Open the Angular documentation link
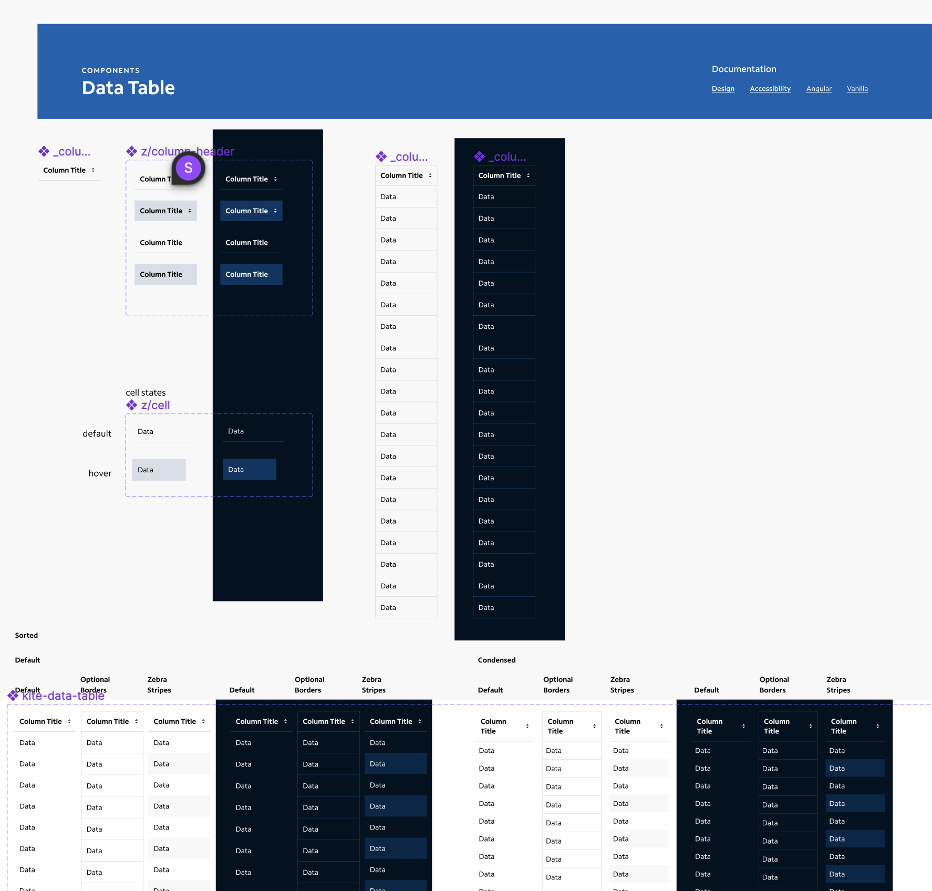Image resolution: width=932 pixels, height=891 pixels. coord(819,89)
